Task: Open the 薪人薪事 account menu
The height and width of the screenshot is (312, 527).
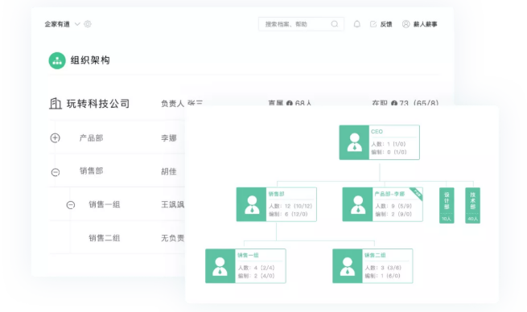Action: click(x=425, y=24)
